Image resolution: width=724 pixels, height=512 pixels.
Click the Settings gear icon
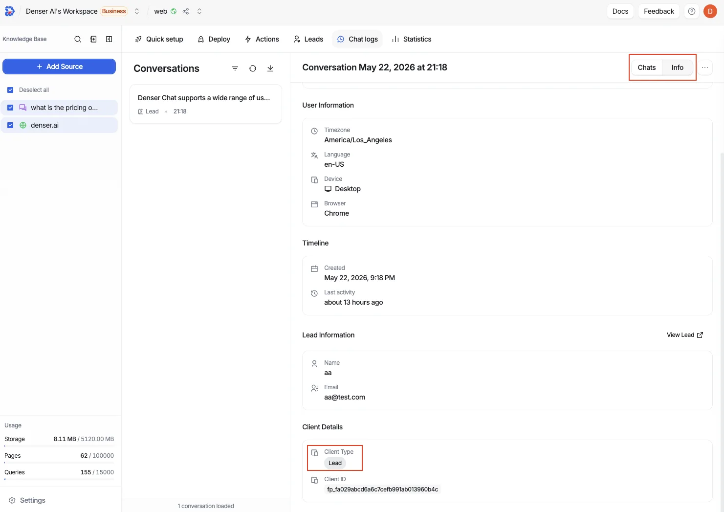(12, 500)
